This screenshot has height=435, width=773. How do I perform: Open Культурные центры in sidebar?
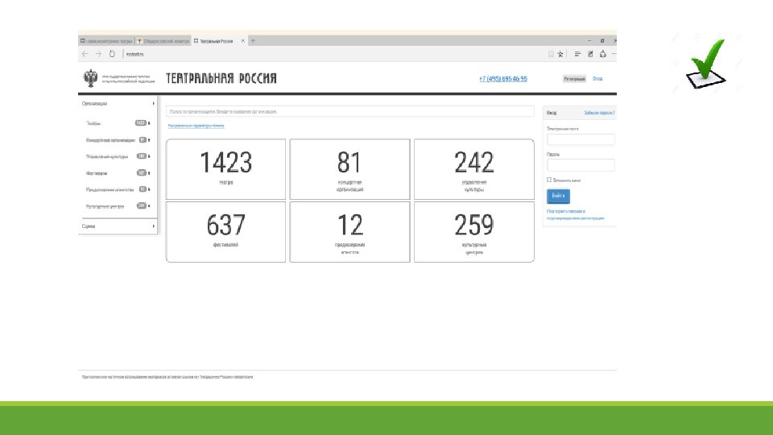pos(105,206)
